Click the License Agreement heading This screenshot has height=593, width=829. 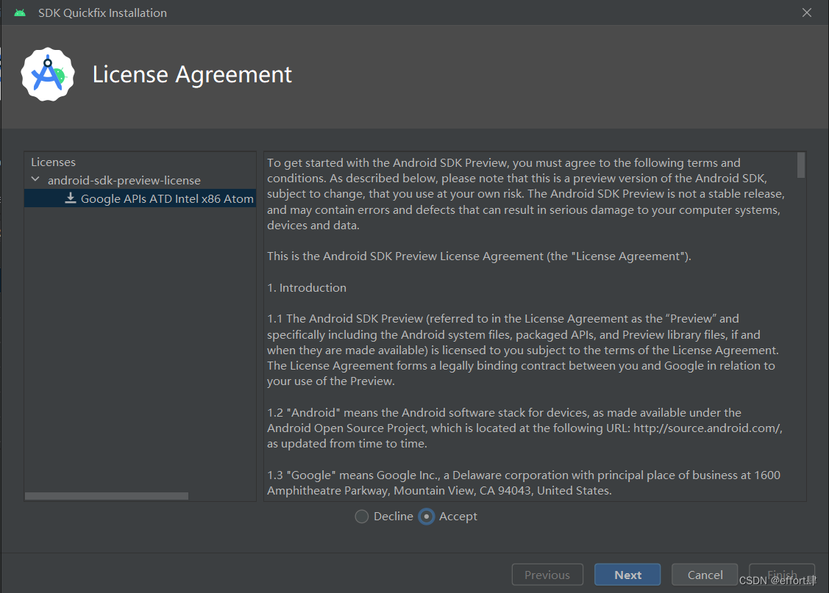click(192, 75)
